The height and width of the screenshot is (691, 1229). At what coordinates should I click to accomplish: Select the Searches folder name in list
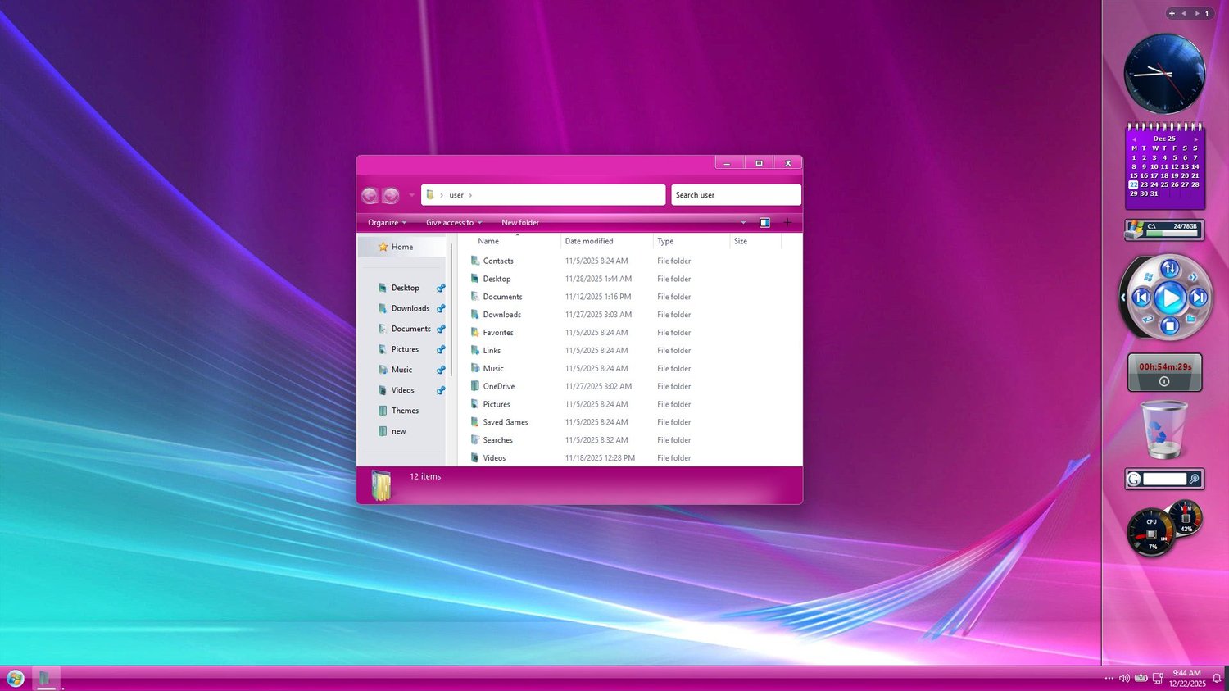tap(498, 440)
